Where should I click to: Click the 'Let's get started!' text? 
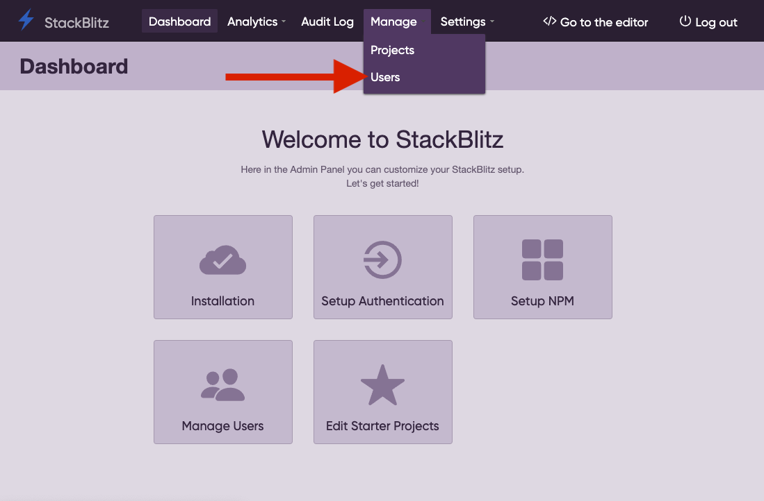[382, 183]
